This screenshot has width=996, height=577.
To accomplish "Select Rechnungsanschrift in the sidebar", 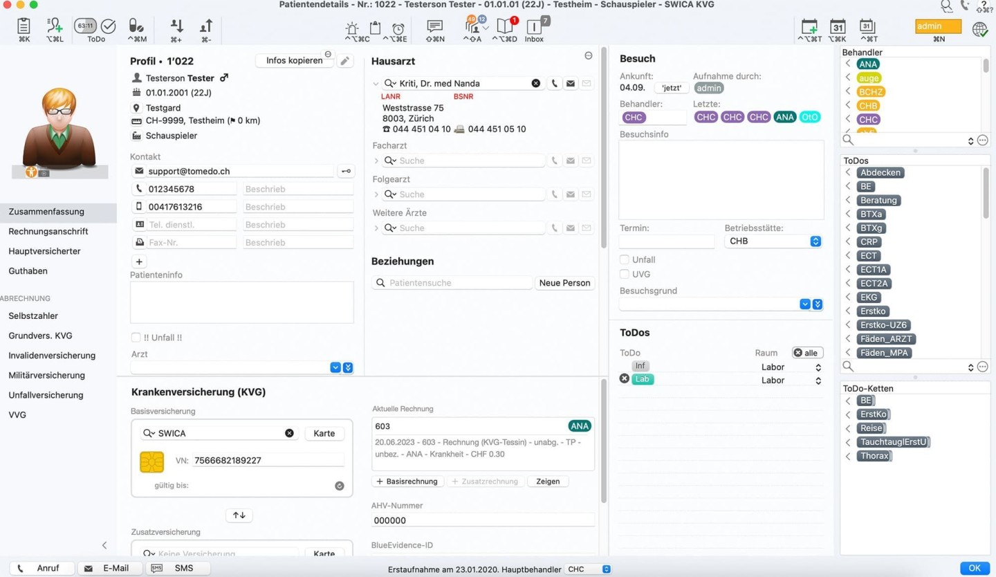I will [48, 232].
